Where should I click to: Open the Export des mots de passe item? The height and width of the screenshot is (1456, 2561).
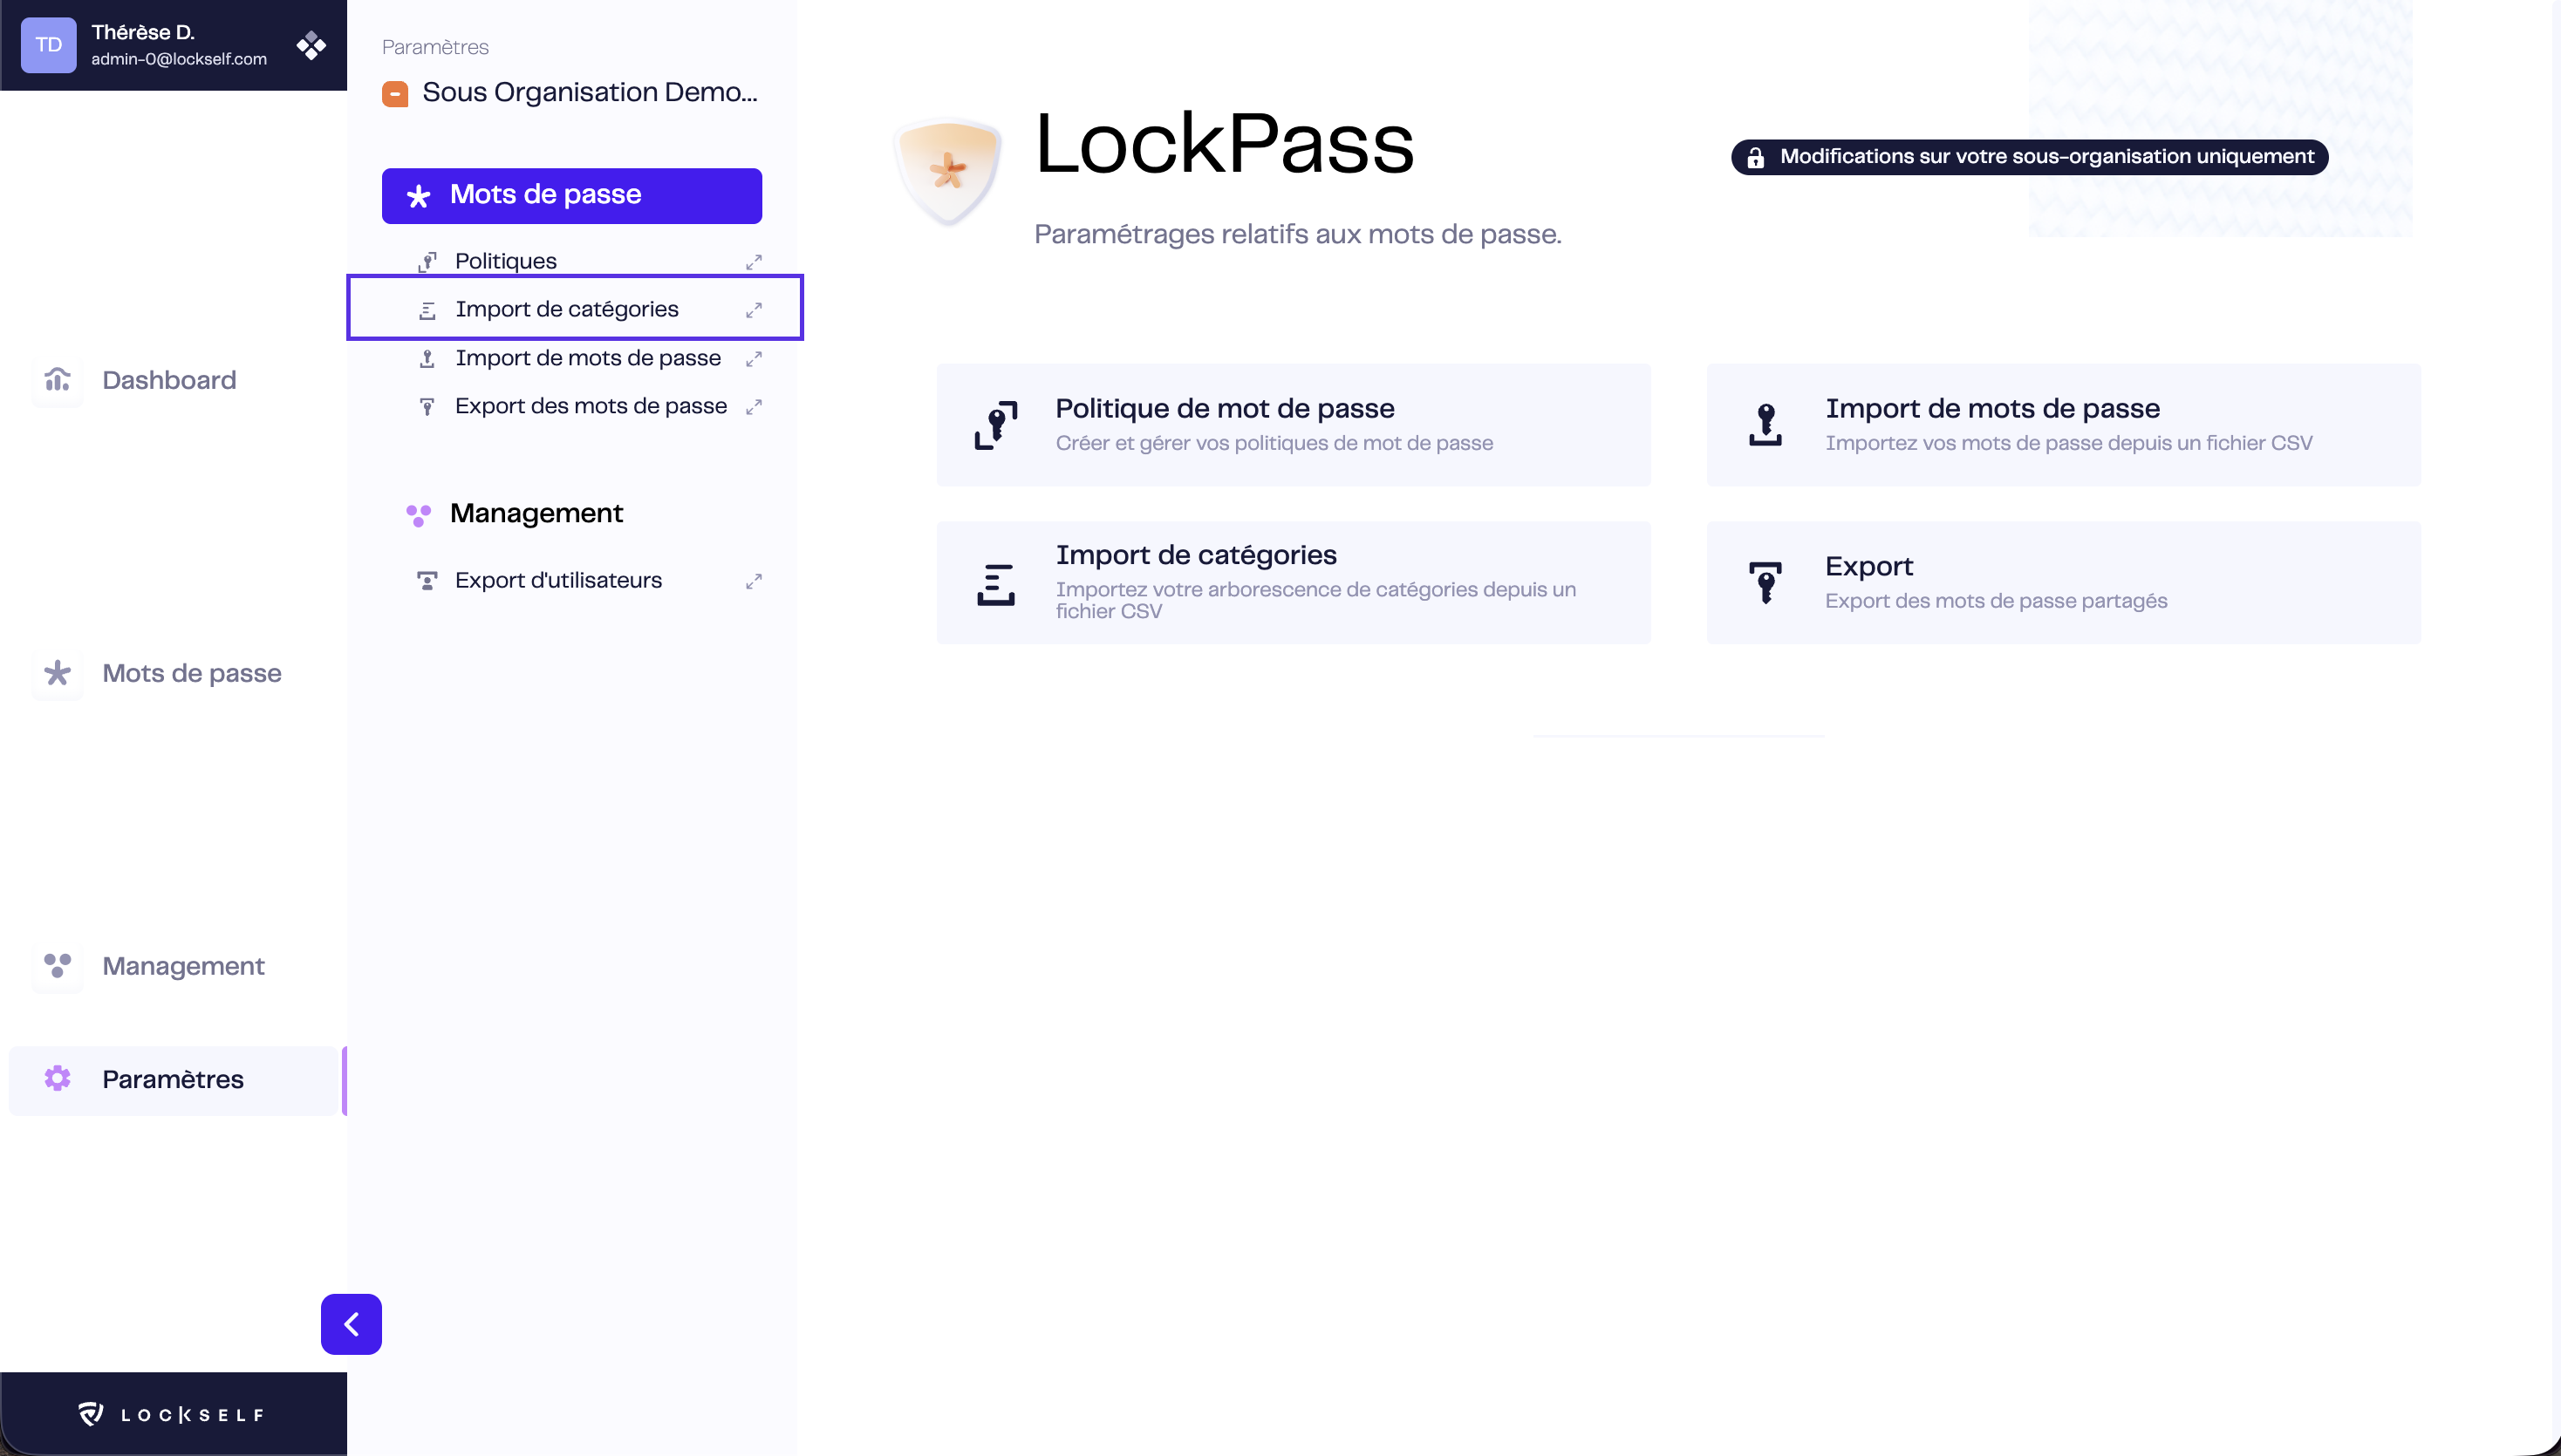point(591,406)
